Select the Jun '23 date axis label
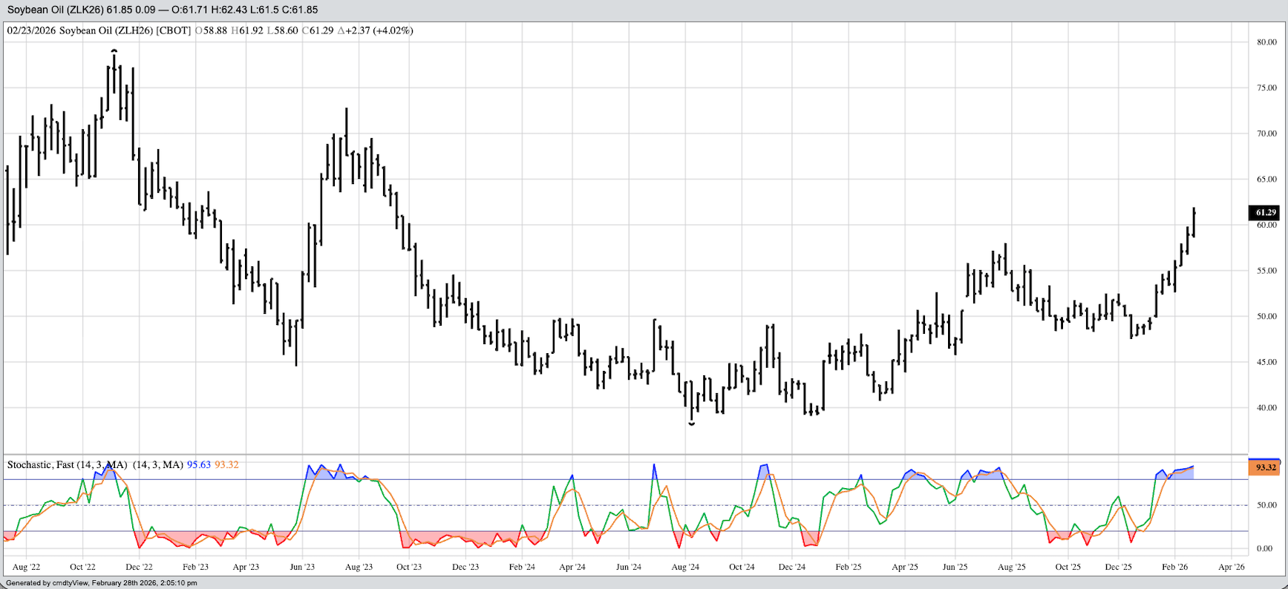Screen dimensions: 1288x589 (302, 567)
